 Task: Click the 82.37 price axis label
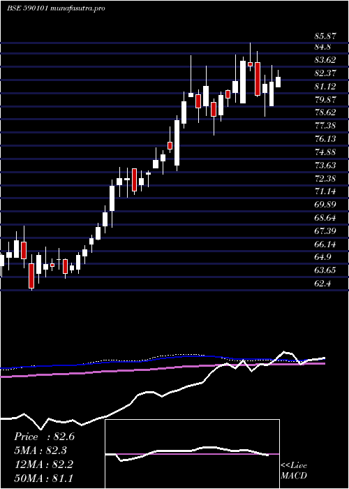[x=325, y=73]
